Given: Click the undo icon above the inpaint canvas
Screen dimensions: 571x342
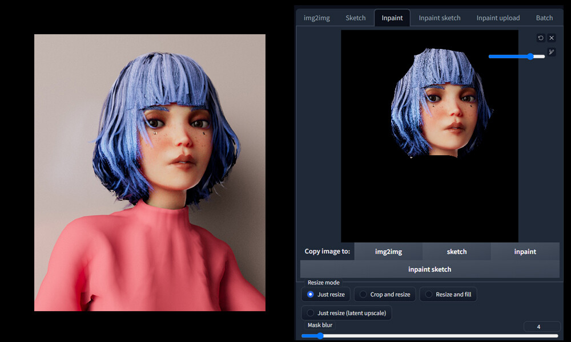Looking at the screenshot, I should tap(541, 38).
